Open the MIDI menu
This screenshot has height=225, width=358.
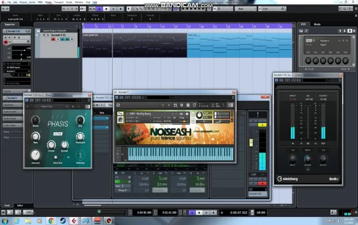click(40, 2)
